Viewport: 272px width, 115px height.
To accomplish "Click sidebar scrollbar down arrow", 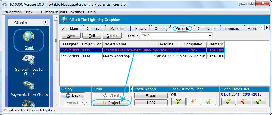I will point(56,104).
